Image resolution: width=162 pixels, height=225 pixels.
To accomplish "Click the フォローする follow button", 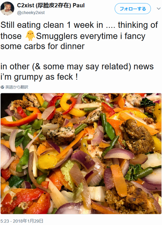I will click(132, 9).
